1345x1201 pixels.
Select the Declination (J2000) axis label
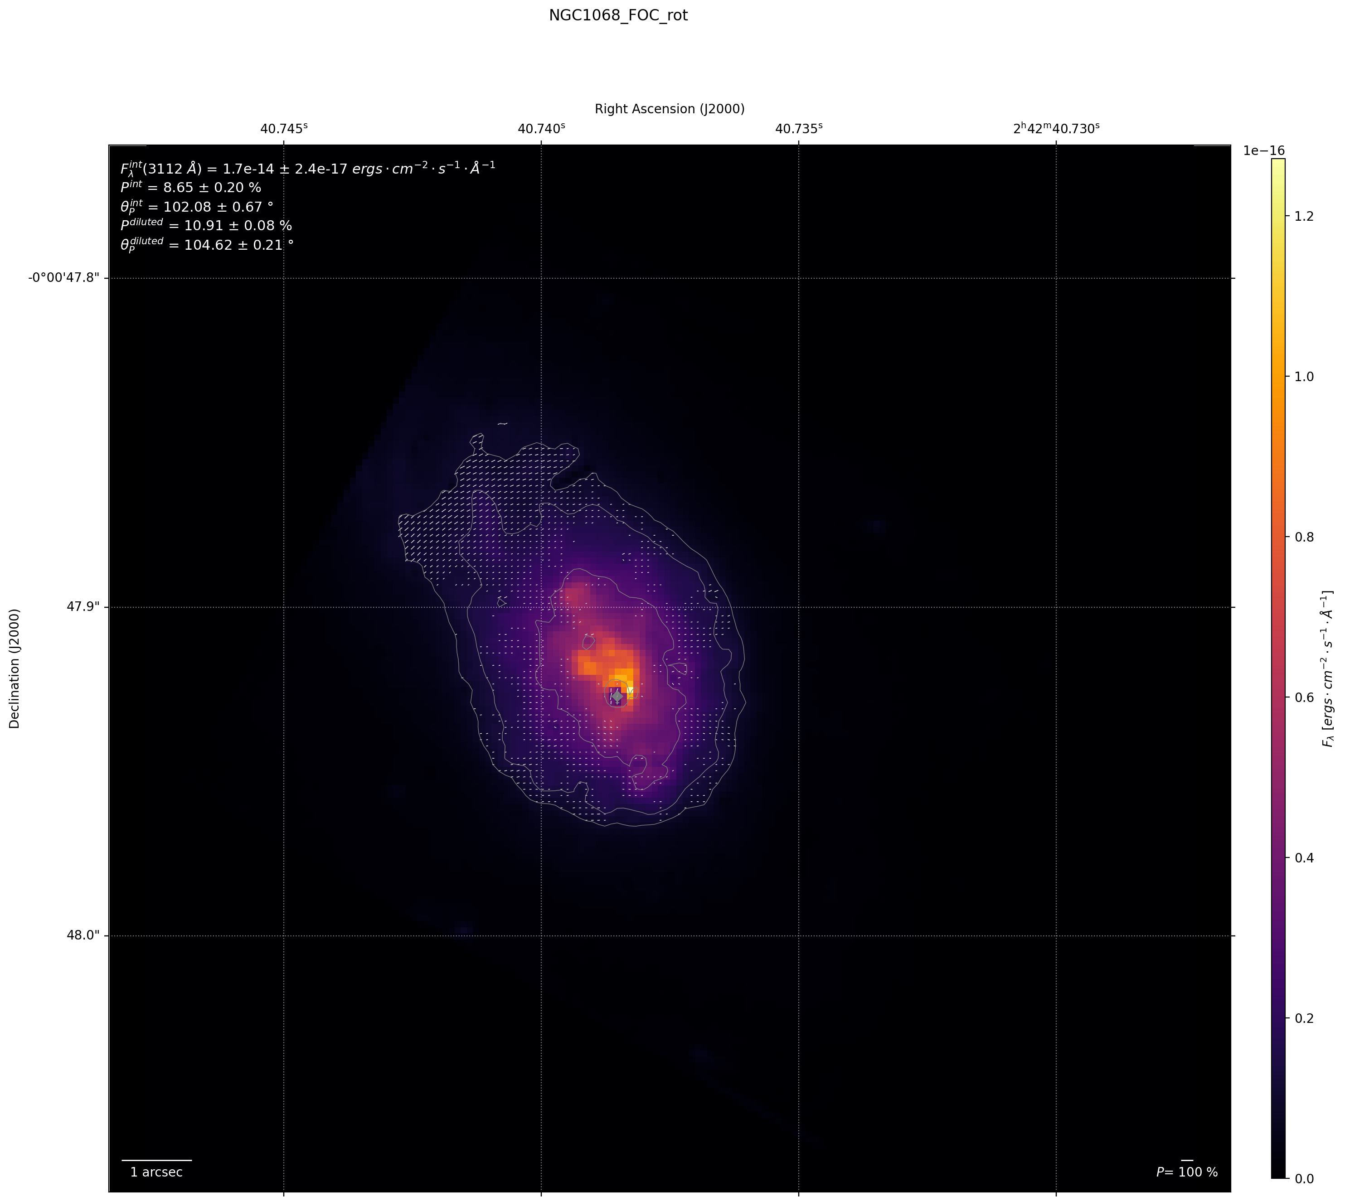[x=15, y=668]
